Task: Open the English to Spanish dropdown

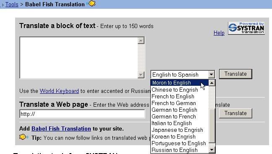Action: click(183, 74)
